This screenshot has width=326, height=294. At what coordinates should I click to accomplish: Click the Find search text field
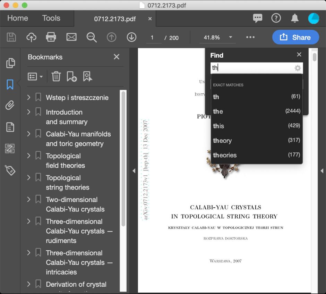pos(251,68)
